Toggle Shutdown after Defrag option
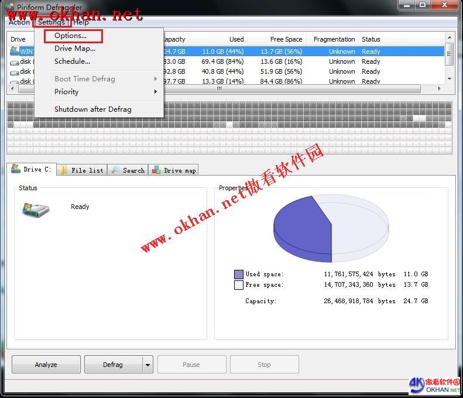Image resolution: width=463 pixels, height=398 pixels. (x=92, y=109)
